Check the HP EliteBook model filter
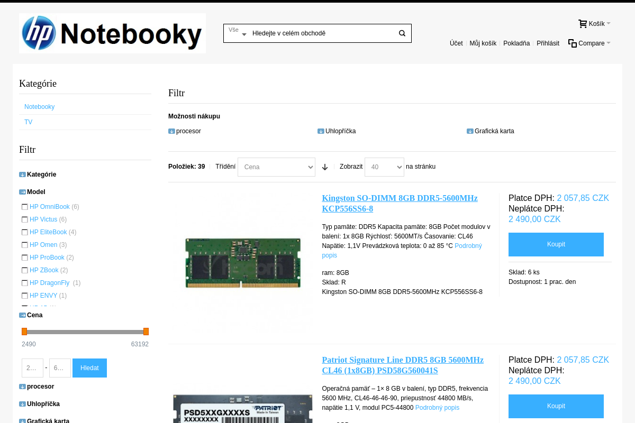The height and width of the screenshot is (423, 635). point(24,232)
